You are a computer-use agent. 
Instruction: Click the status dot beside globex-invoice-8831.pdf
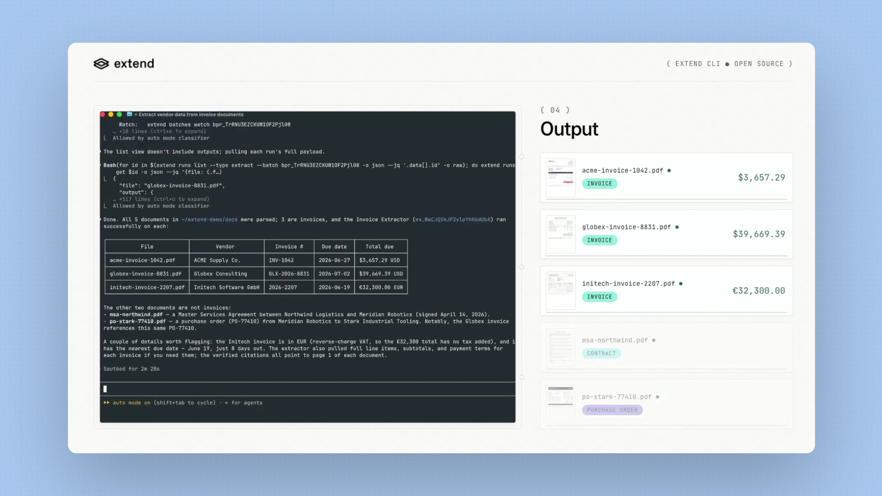(x=677, y=227)
